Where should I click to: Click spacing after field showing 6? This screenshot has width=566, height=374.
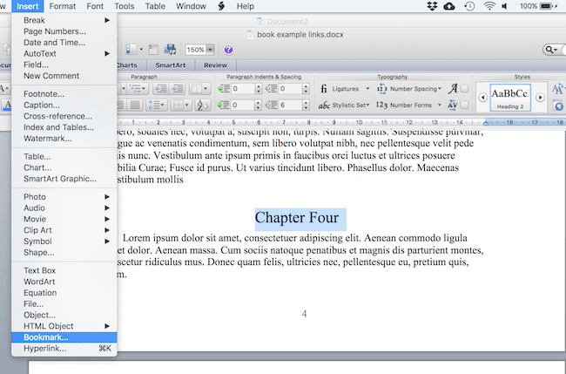291,105
